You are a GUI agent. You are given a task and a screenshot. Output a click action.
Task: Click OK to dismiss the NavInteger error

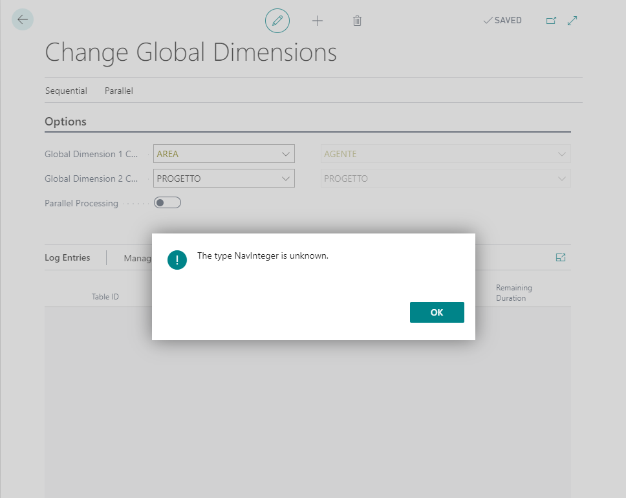click(x=437, y=312)
